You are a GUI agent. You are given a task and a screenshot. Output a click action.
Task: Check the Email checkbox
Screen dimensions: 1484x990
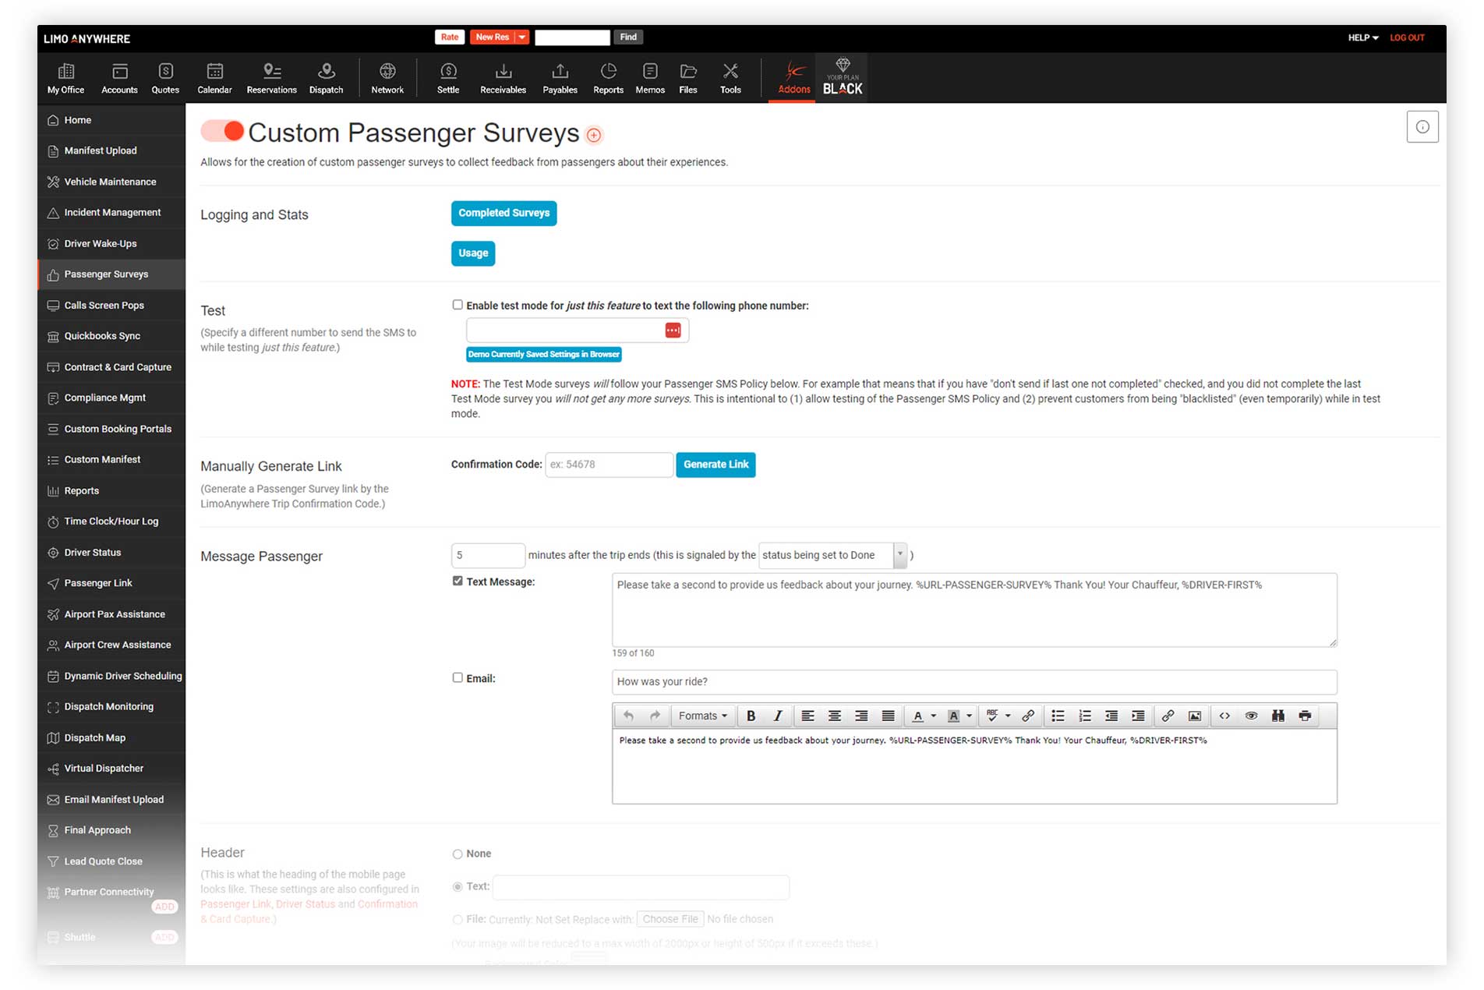pos(458,677)
